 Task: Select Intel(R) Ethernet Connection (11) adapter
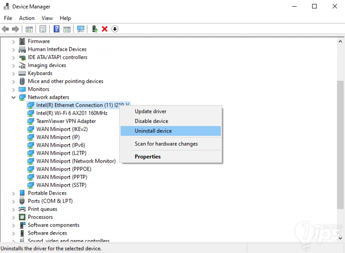click(x=79, y=105)
